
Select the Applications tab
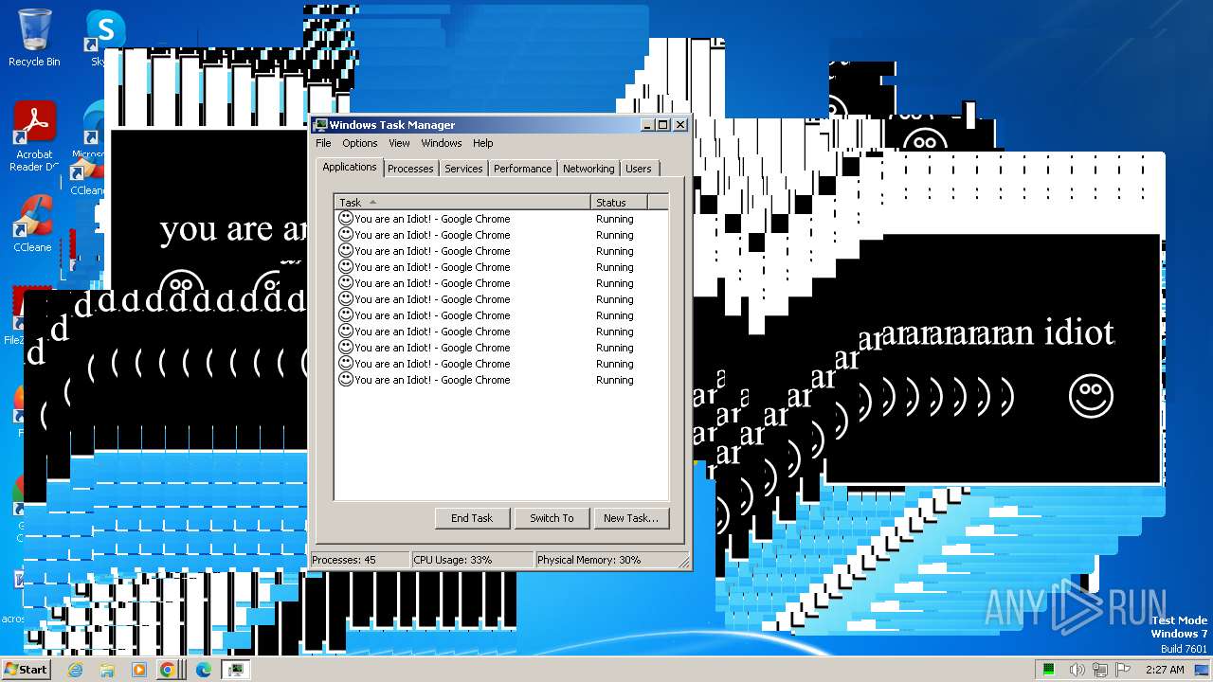[x=350, y=167]
